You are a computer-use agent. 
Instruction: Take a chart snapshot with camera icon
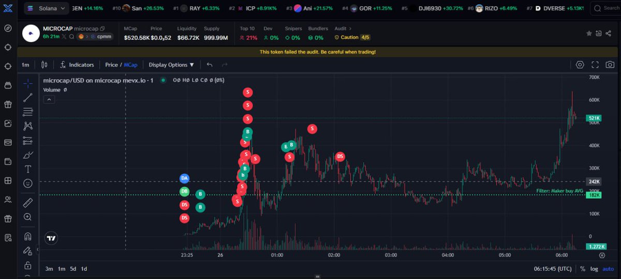pos(610,65)
